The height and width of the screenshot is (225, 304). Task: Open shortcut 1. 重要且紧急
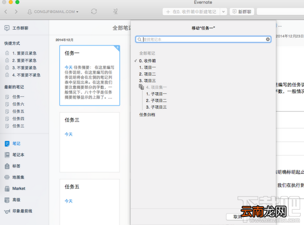[21, 53]
